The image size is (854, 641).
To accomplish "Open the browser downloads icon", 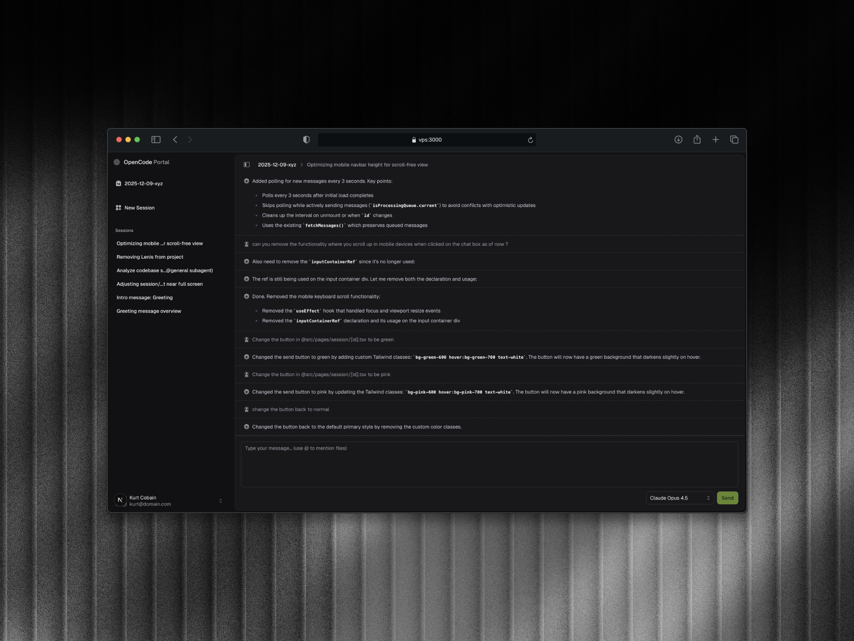I will tap(678, 140).
